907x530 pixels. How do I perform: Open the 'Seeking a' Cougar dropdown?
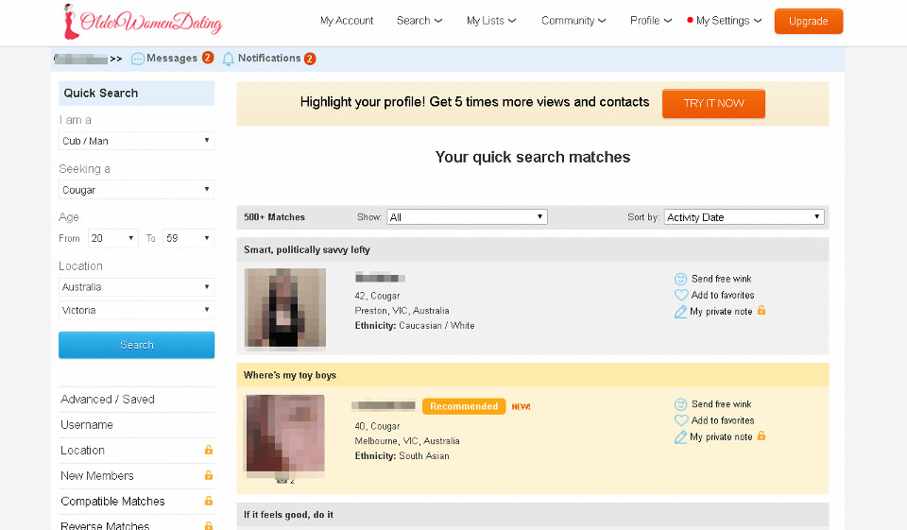click(x=136, y=190)
